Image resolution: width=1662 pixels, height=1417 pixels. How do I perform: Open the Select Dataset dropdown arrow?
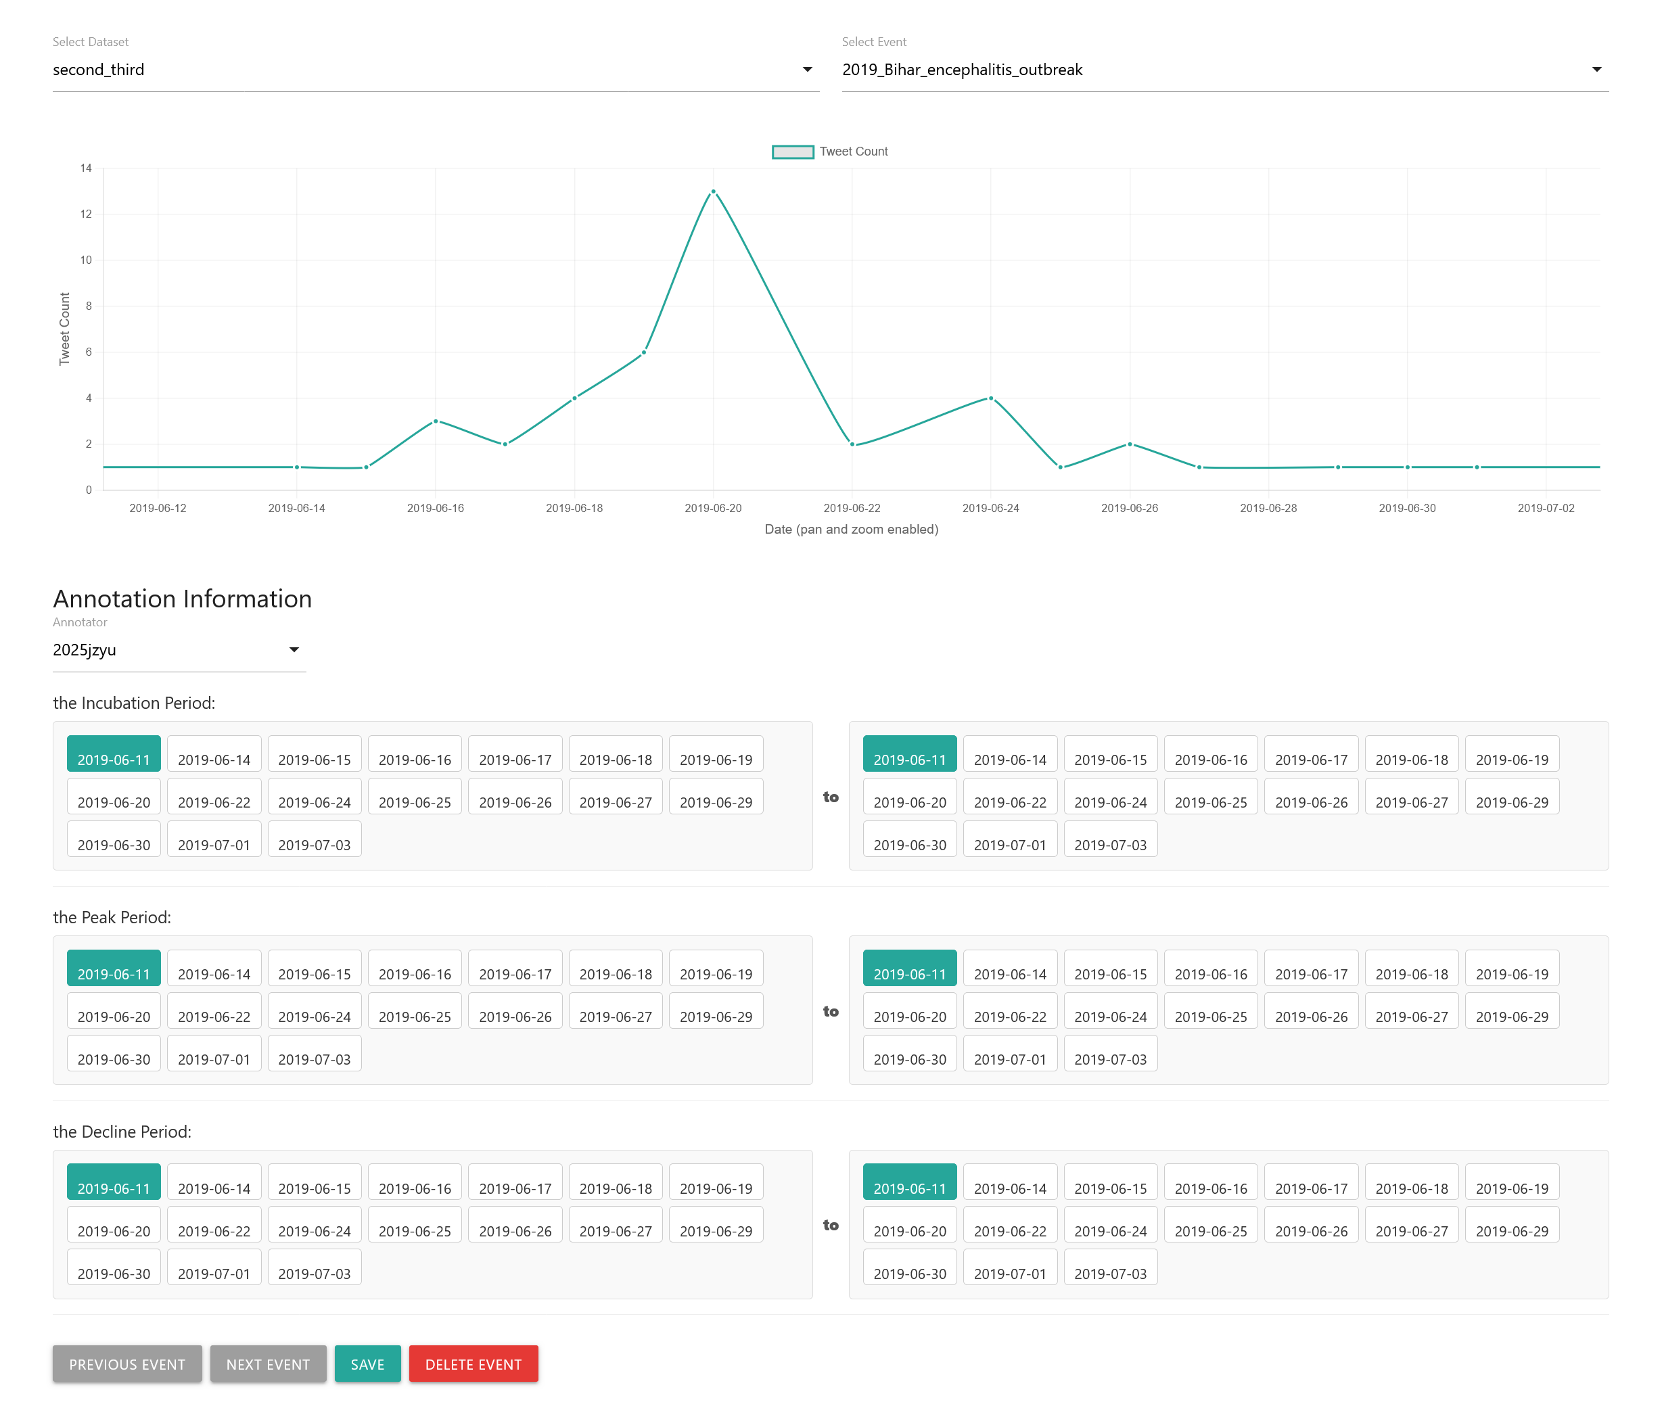pyautogui.click(x=807, y=70)
